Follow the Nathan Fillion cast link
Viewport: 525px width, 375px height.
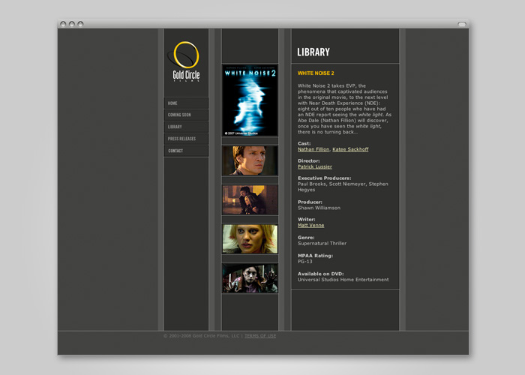(313, 149)
